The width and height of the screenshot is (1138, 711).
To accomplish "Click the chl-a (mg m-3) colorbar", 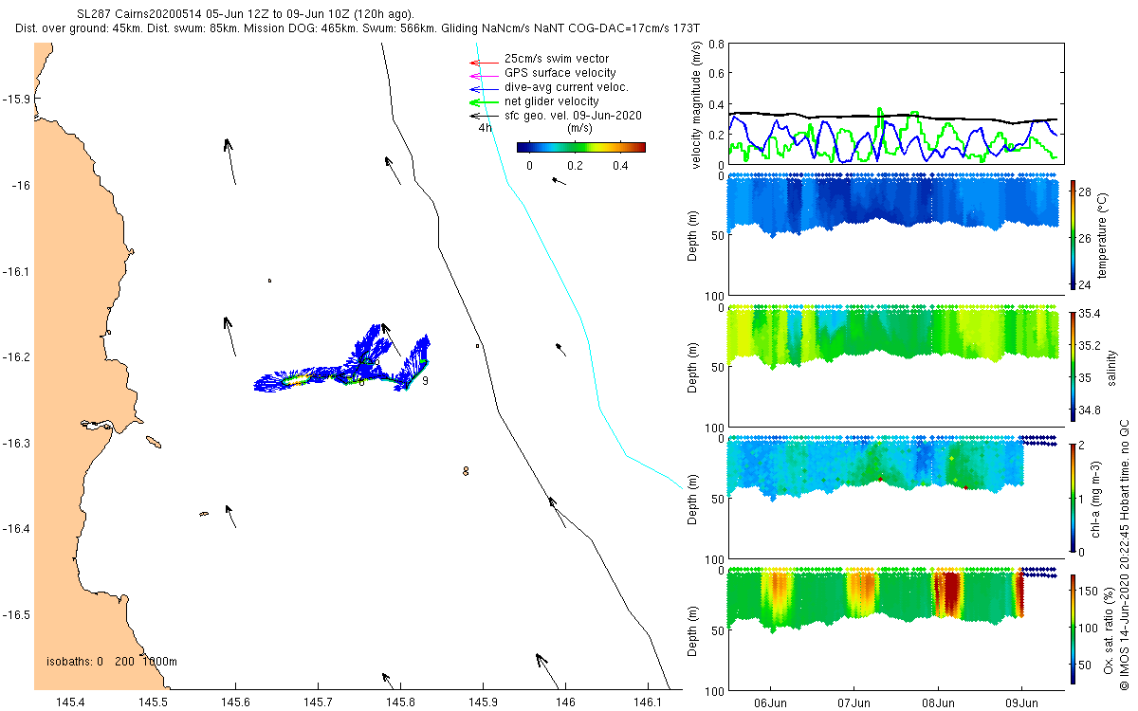I will pyautogui.click(x=1074, y=498).
